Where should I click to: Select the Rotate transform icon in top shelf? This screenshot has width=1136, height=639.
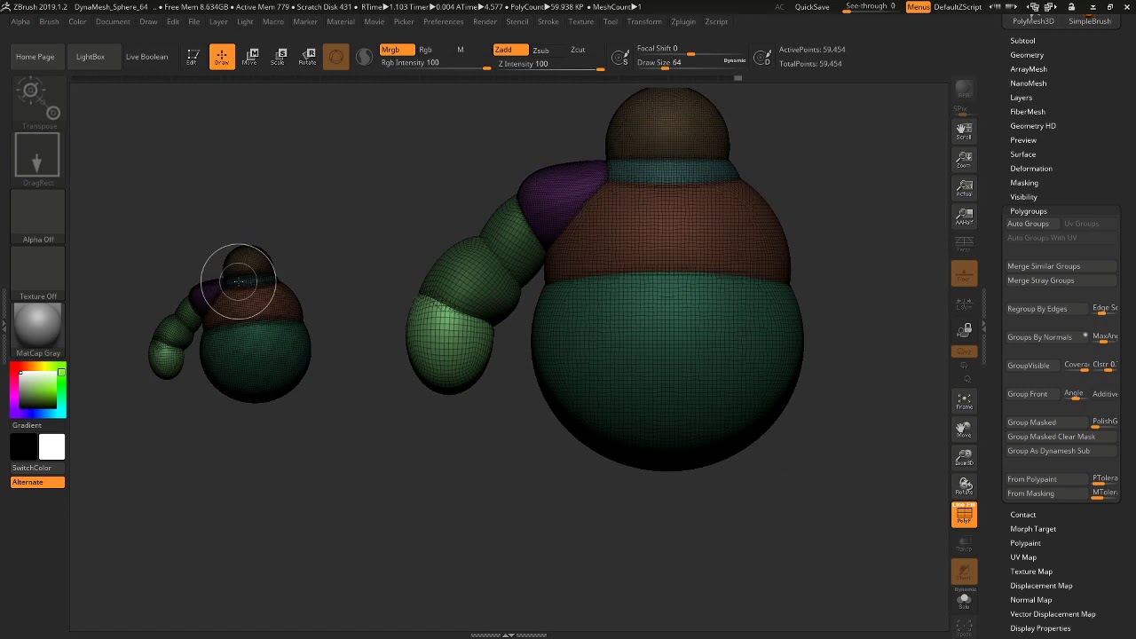pos(307,57)
